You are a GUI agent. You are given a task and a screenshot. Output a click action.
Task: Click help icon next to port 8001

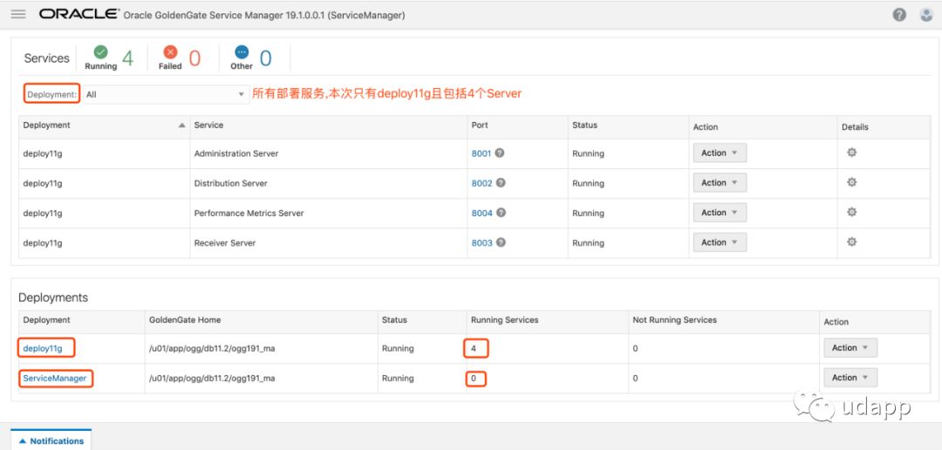[x=500, y=153]
